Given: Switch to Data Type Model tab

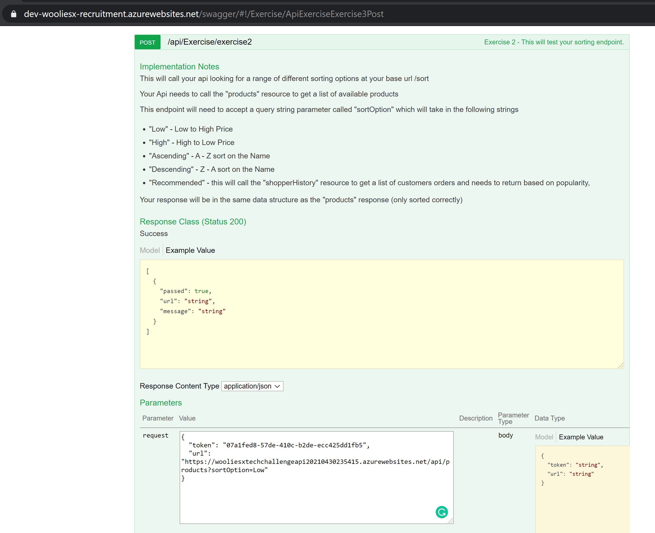Looking at the screenshot, I should pyautogui.click(x=544, y=437).
